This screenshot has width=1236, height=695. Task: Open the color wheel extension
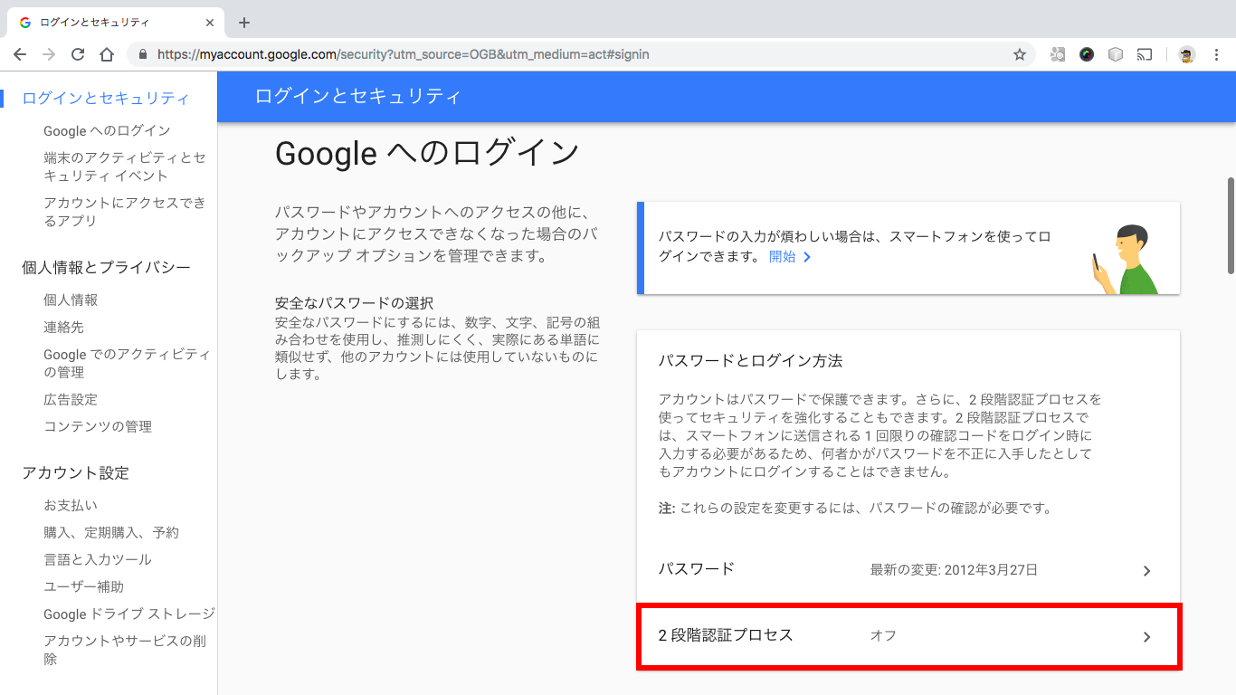(1085, 54)
